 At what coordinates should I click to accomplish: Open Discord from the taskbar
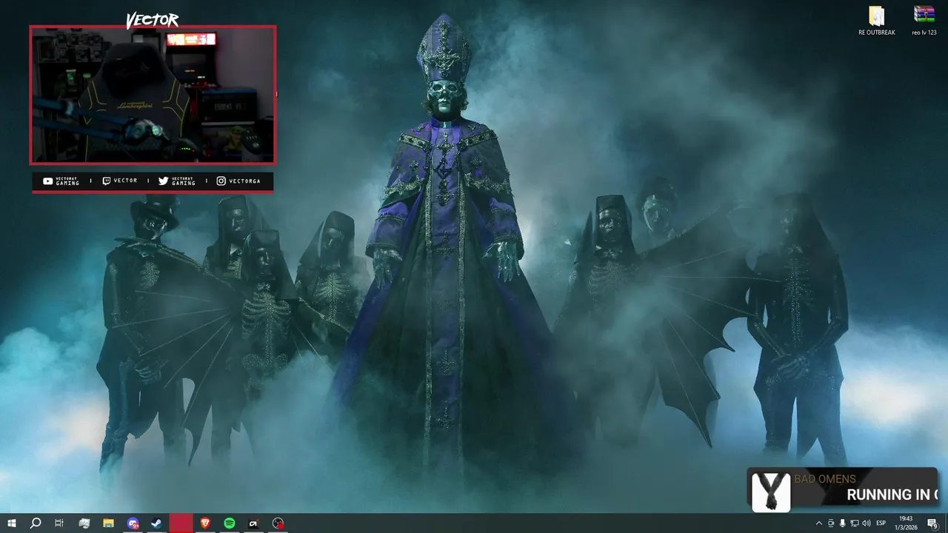click(133, 523)
